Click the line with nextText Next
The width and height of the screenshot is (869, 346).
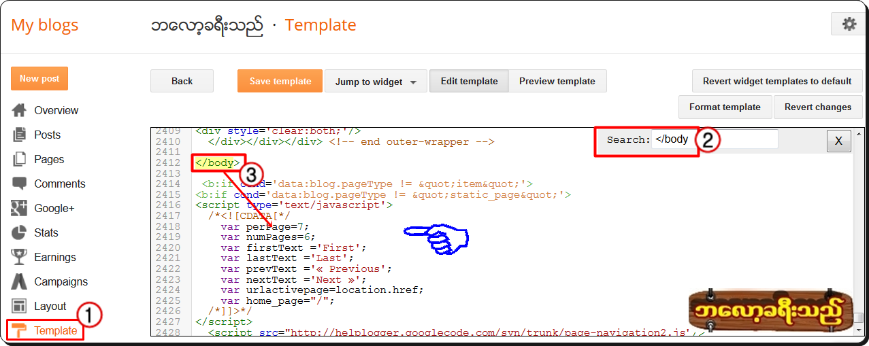pos(293,279)
